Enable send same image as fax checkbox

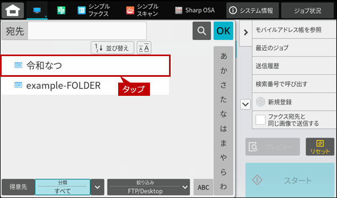point(260,120)
